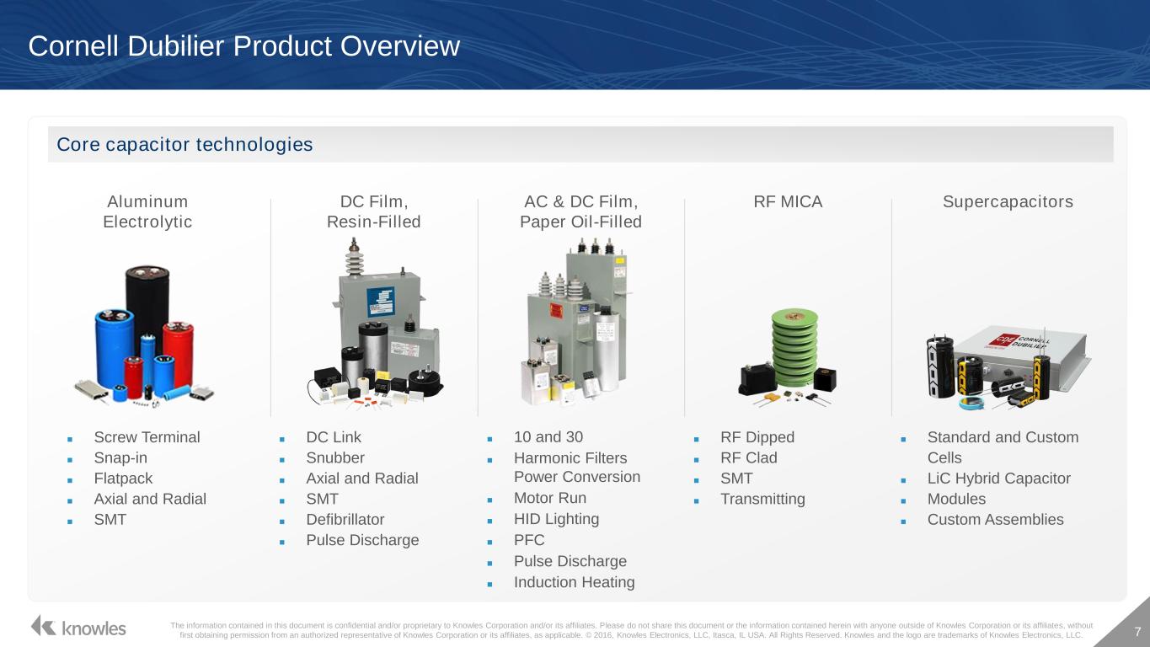Select the "Induction Heating" bullet text
The width and height of the screenshot is (1150, 647).
point(575,582)
